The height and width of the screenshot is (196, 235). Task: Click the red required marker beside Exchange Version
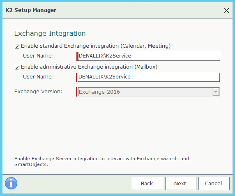pos(76,92)
